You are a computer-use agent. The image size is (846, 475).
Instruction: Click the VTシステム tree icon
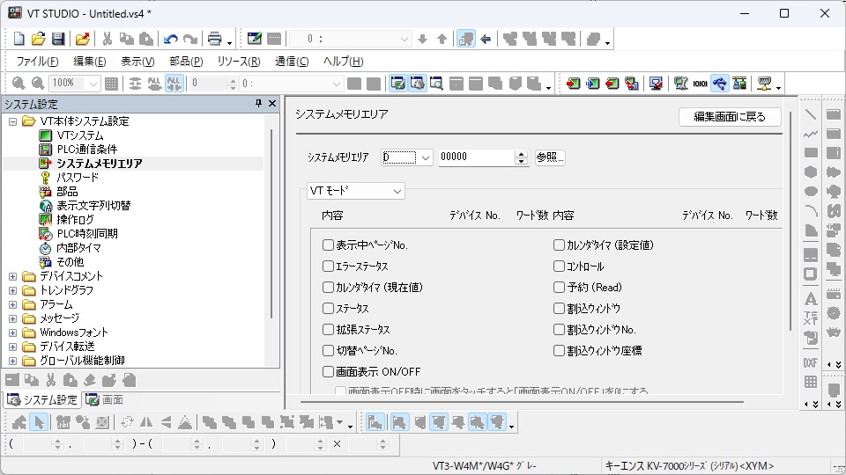46,135
